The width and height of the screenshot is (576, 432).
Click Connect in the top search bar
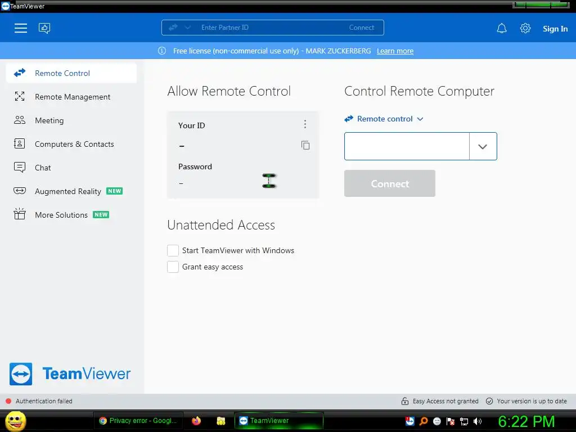(x=362, y=28)
